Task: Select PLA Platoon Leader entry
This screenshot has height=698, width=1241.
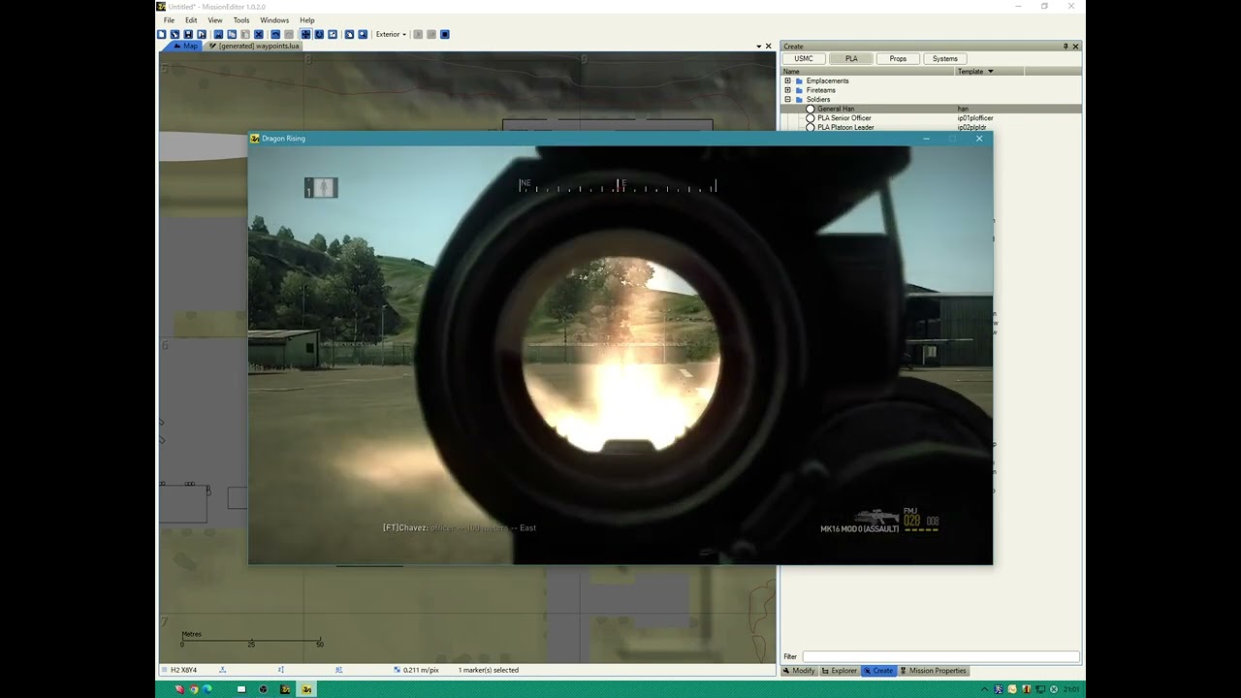Action: [845, 127]
